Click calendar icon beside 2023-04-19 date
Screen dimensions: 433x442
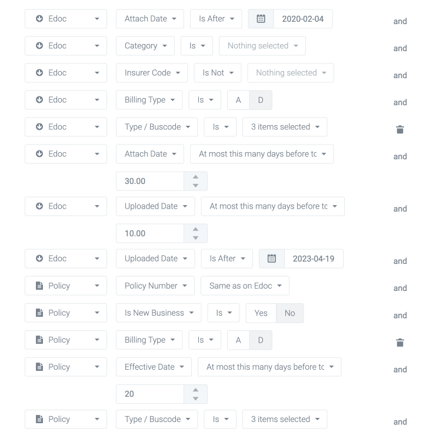coord(272,259)
